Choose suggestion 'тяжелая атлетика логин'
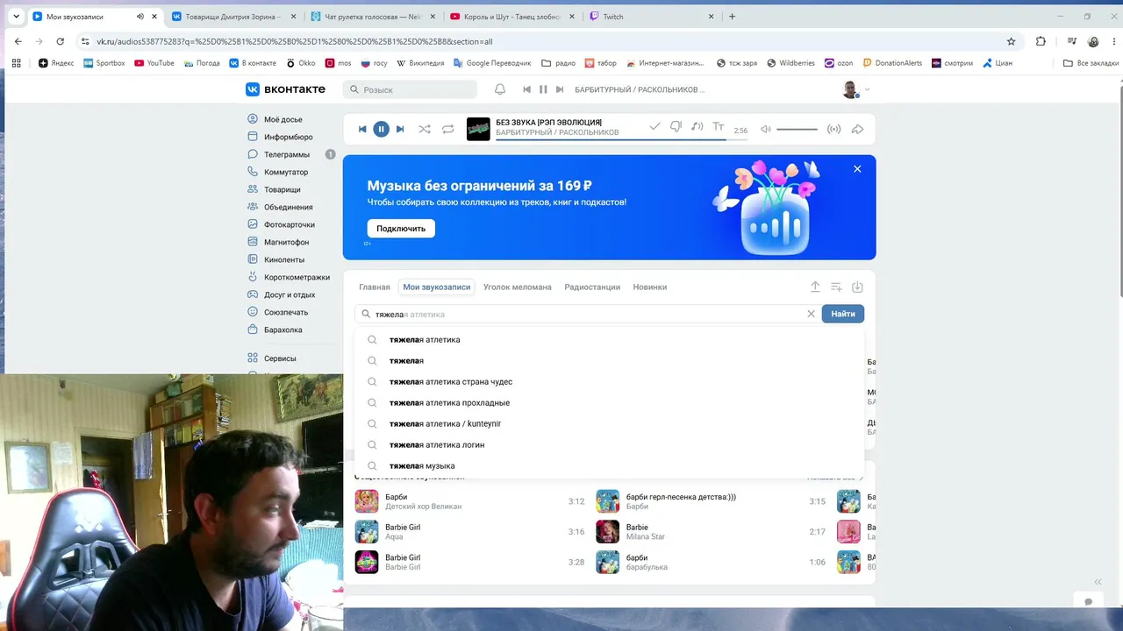 point(609,445)
